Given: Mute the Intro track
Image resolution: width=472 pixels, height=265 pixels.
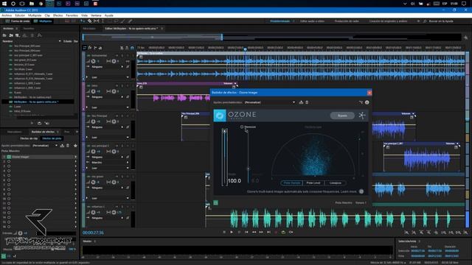Looking at the screenshot, I should coord(117,86).
